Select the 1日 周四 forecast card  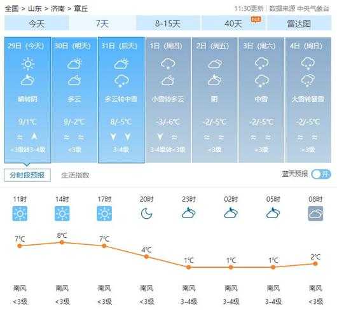coord(168,100)
